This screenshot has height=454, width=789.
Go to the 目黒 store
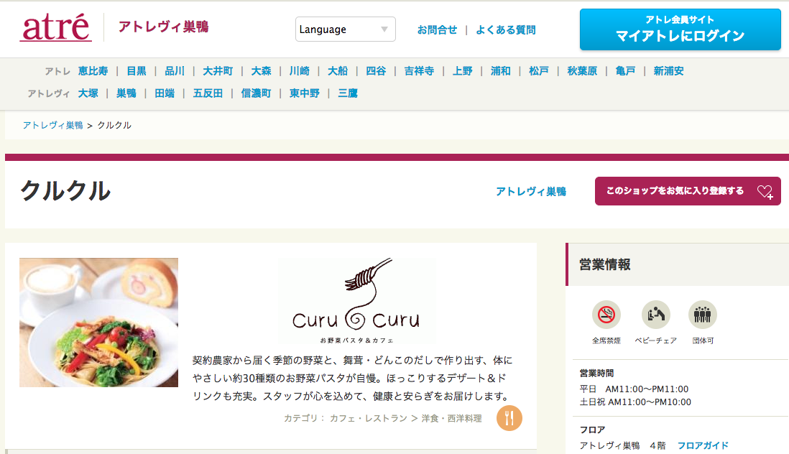[x=137, y=71]
